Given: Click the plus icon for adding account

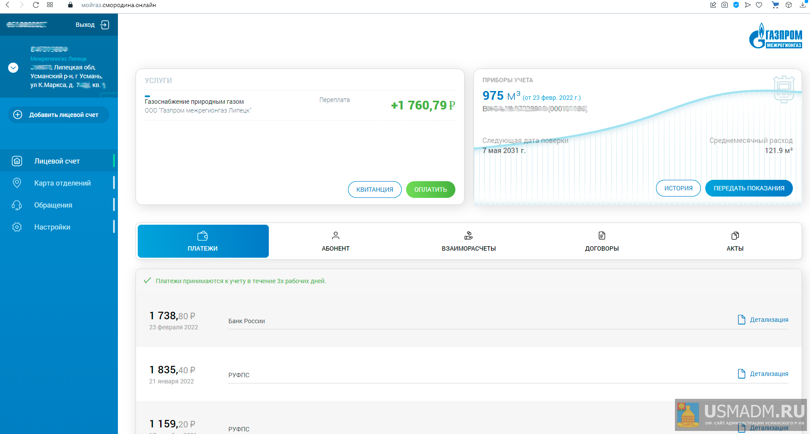Looking at the screenshot, I should click(x=18, y=115).
